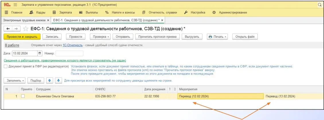Tick Принято checkbox for Ельникова row
This screenshot has height=120, width=324.
click(23, 96)
